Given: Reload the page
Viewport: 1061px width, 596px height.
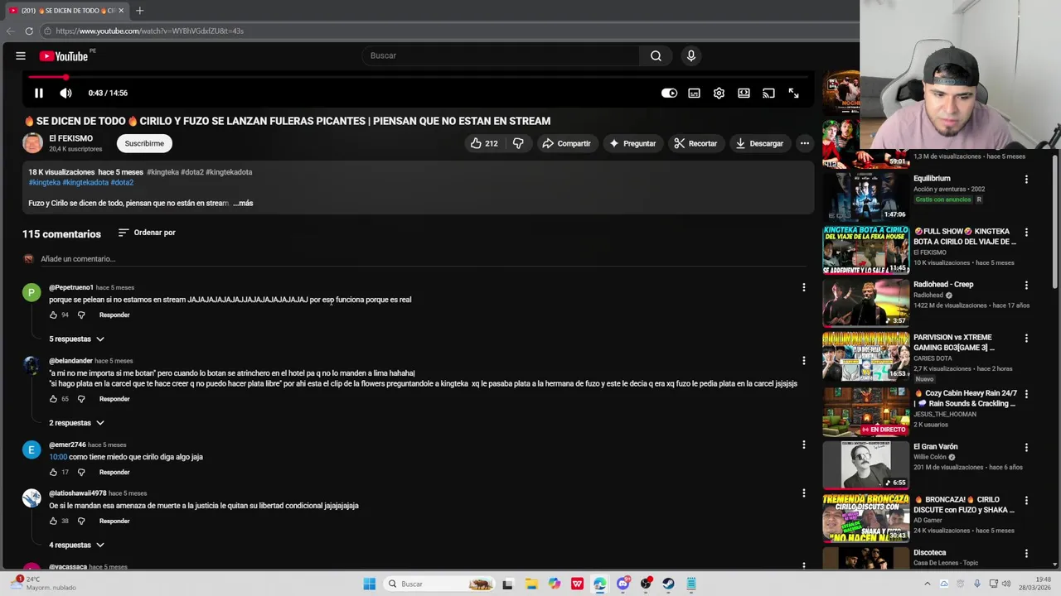Looking at the screenshot, I should 29,31.
